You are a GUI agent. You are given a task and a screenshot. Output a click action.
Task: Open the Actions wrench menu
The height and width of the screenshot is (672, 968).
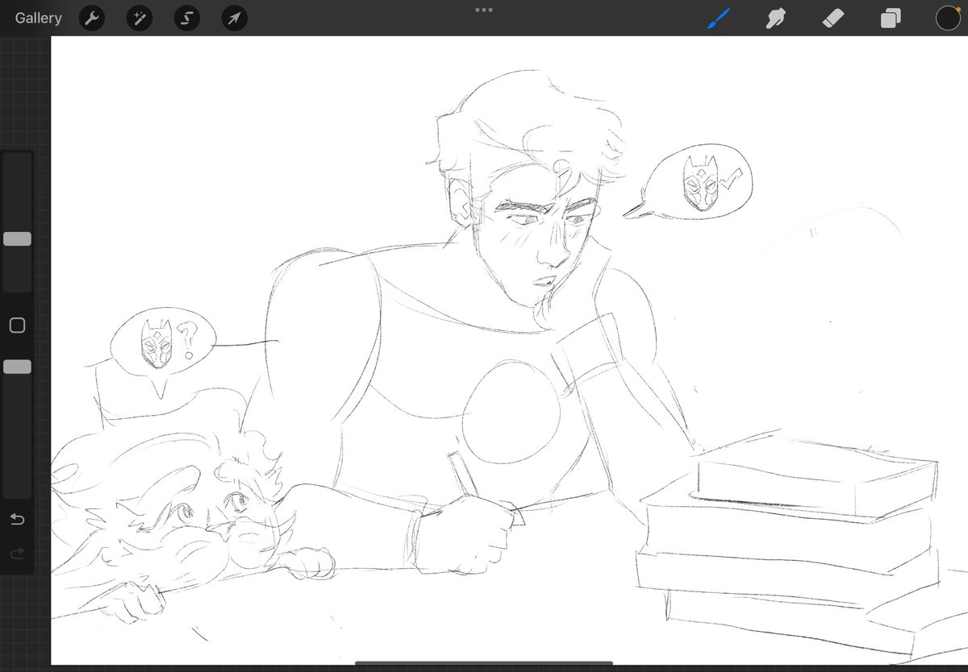pyautogui.click(x=92, y=18)
